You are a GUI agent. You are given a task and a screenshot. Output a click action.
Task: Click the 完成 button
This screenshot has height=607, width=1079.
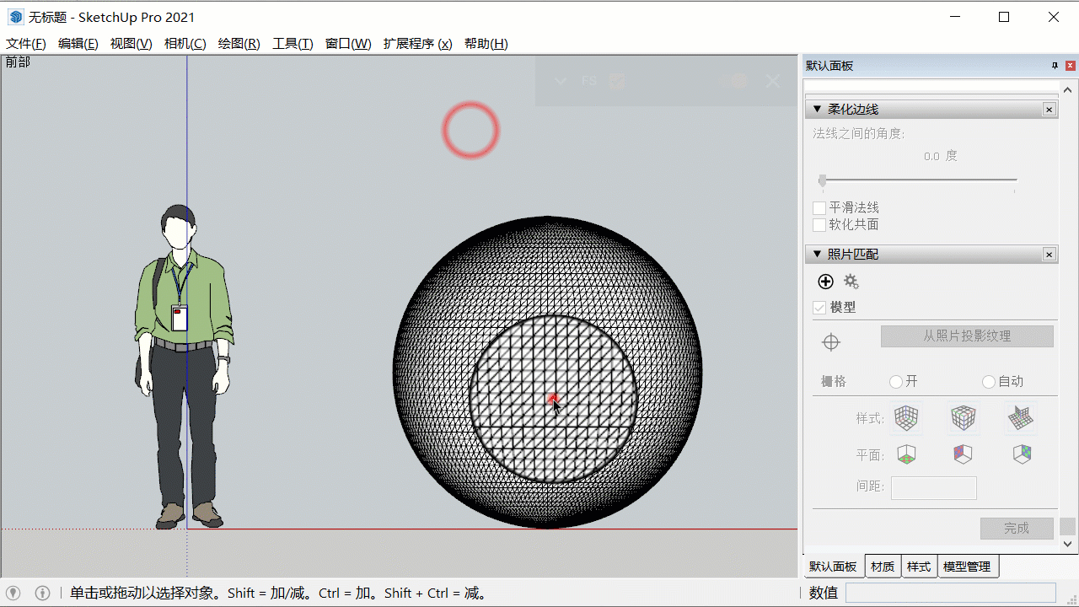click(x=1017, y=529)
